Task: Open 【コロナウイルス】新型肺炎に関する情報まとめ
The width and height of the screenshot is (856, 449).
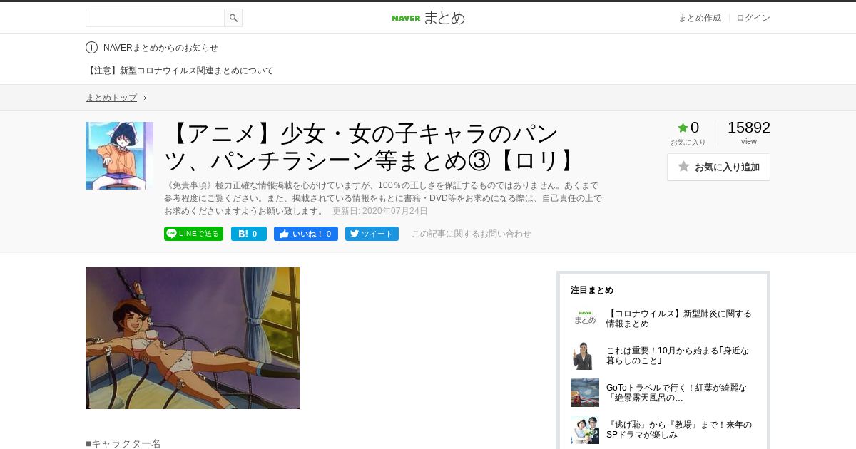Action: tap(679, 319)
